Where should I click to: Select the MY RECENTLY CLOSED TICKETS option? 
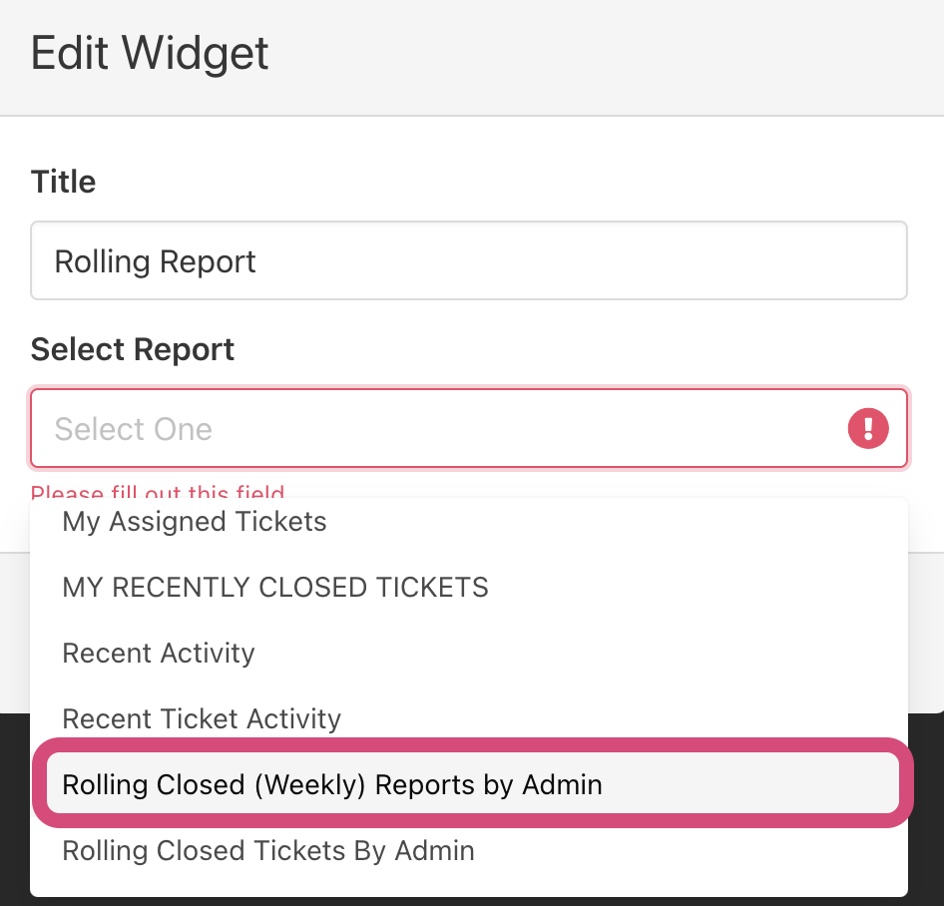(275, 587)
